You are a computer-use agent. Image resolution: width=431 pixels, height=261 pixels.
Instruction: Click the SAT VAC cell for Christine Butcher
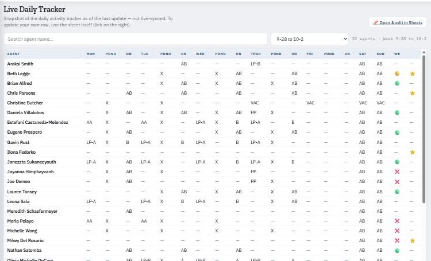[x=363, y=103]
